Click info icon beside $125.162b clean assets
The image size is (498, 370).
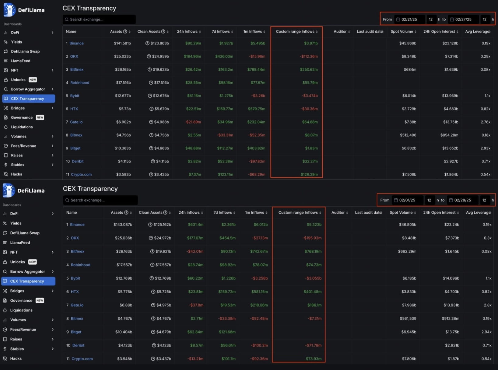[150, 225]
